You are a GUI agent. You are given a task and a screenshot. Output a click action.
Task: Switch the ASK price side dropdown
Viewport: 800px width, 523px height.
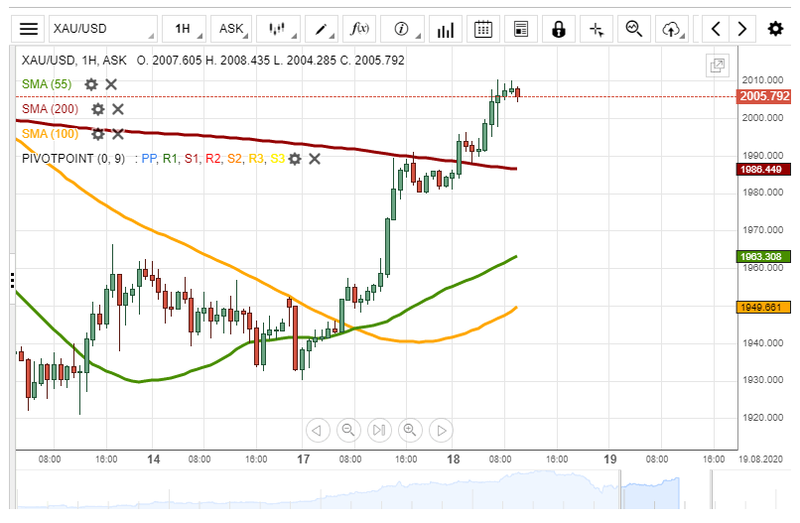(231, 29)
